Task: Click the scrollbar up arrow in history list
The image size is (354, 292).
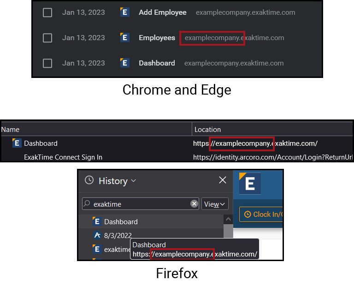Action: [228, 219]
